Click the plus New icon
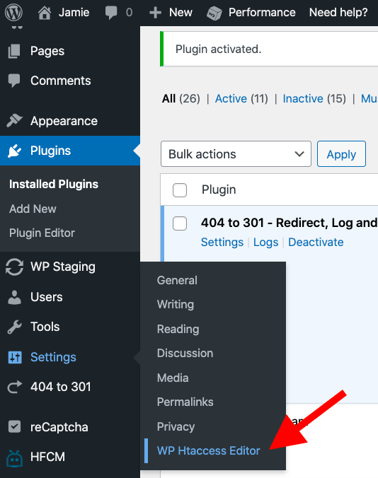Image resolution: width=378 pixels, height=478 pixels. (155, 13)
